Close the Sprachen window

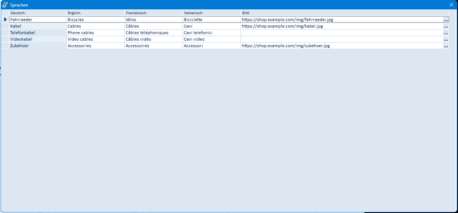point(451,5)
